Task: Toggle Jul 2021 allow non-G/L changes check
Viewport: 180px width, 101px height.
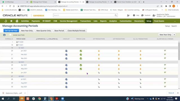Action: click(165, 79)
